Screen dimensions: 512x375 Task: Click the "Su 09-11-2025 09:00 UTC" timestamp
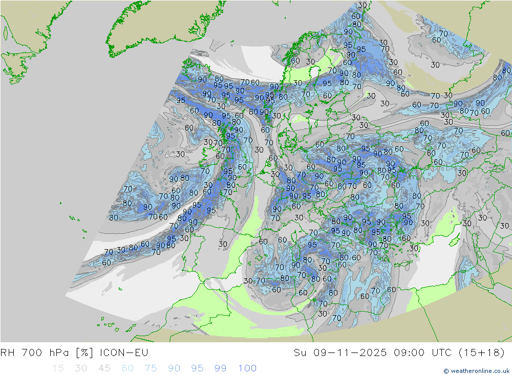tap(372, 353)
